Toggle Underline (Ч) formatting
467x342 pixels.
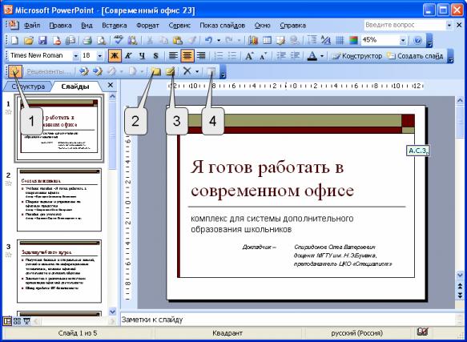tap(142, 56)
